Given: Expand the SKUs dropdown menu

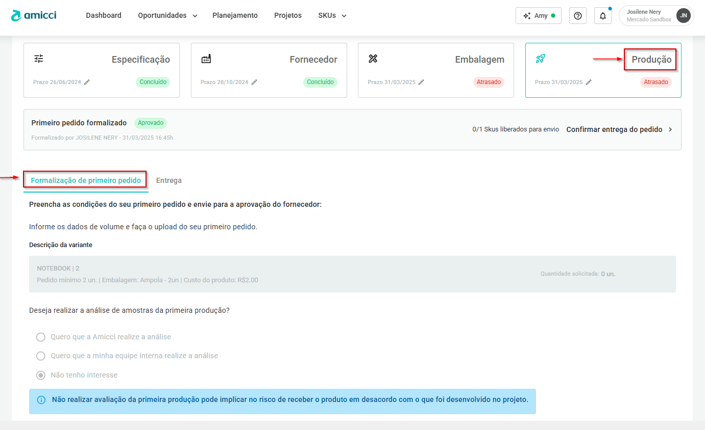Looking at the screenshot, I should [x=332, y=15].
